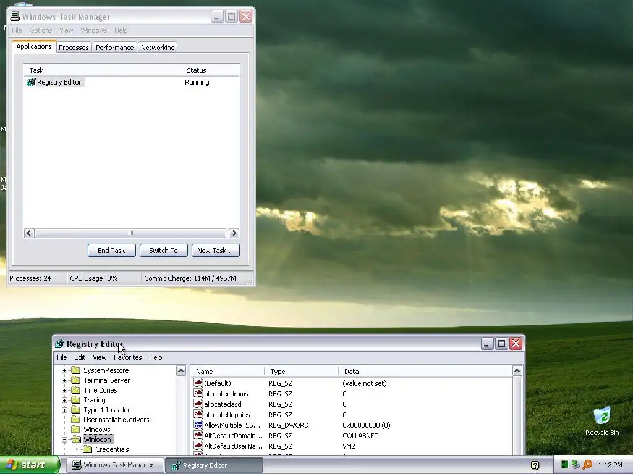Open Registry Editor's File menu
The image size is (633, 474).
point(62,357)
